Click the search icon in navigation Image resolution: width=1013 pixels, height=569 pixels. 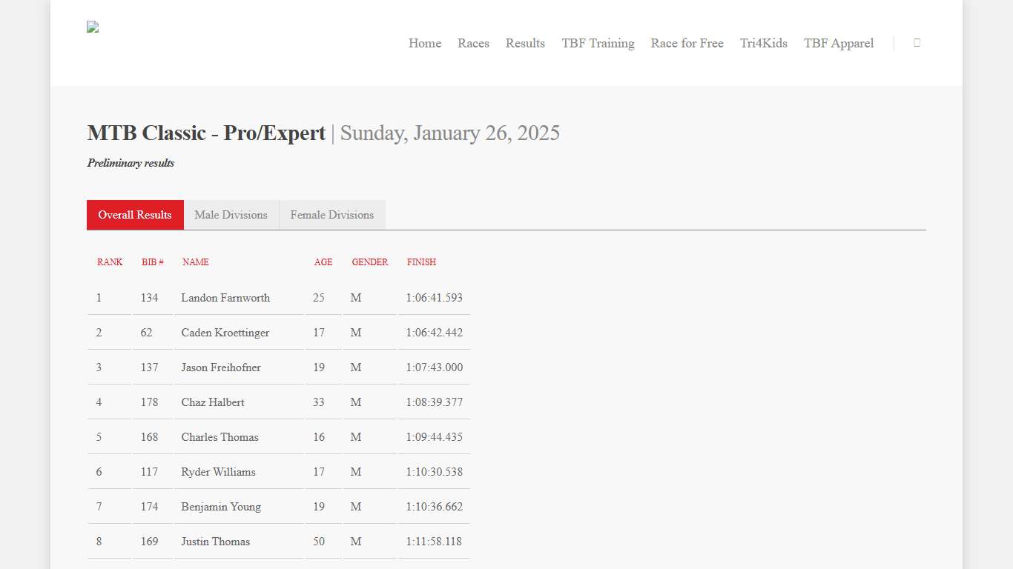click(x=917, y=43)
